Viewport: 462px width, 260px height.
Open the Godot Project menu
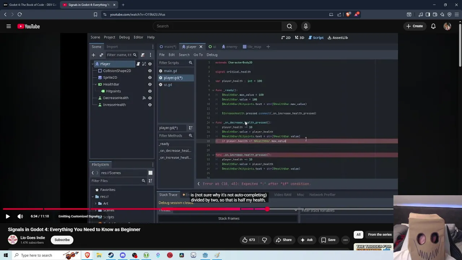click(109, 37)
